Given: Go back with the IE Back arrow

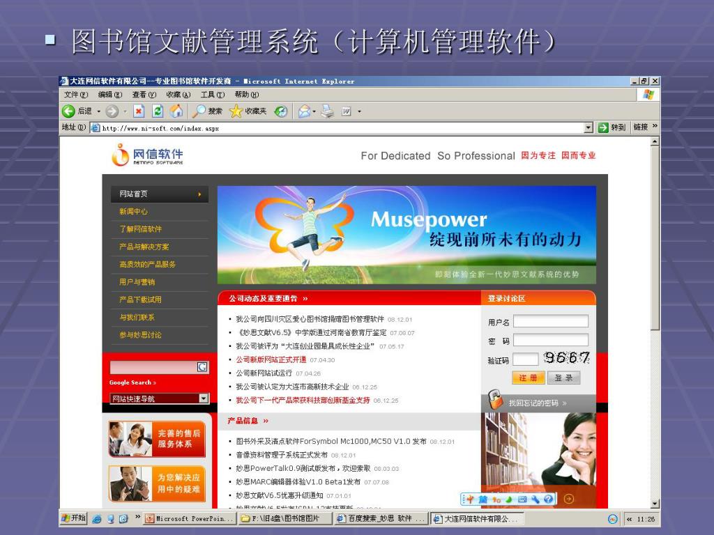Looking at the screenshot, I should 69,111.
